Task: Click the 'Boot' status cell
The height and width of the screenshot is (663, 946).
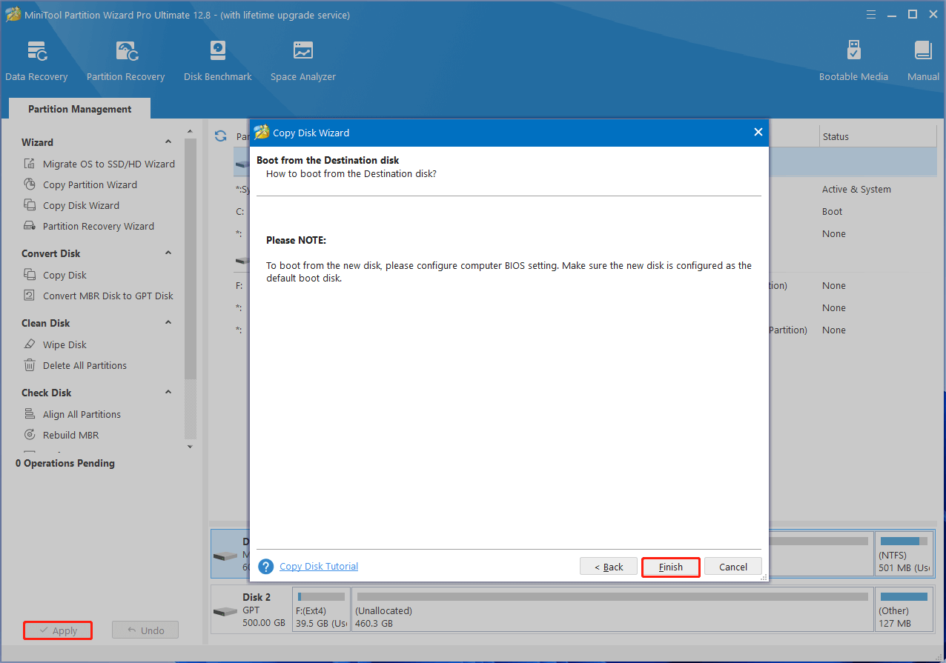Action: click(832, 211)
